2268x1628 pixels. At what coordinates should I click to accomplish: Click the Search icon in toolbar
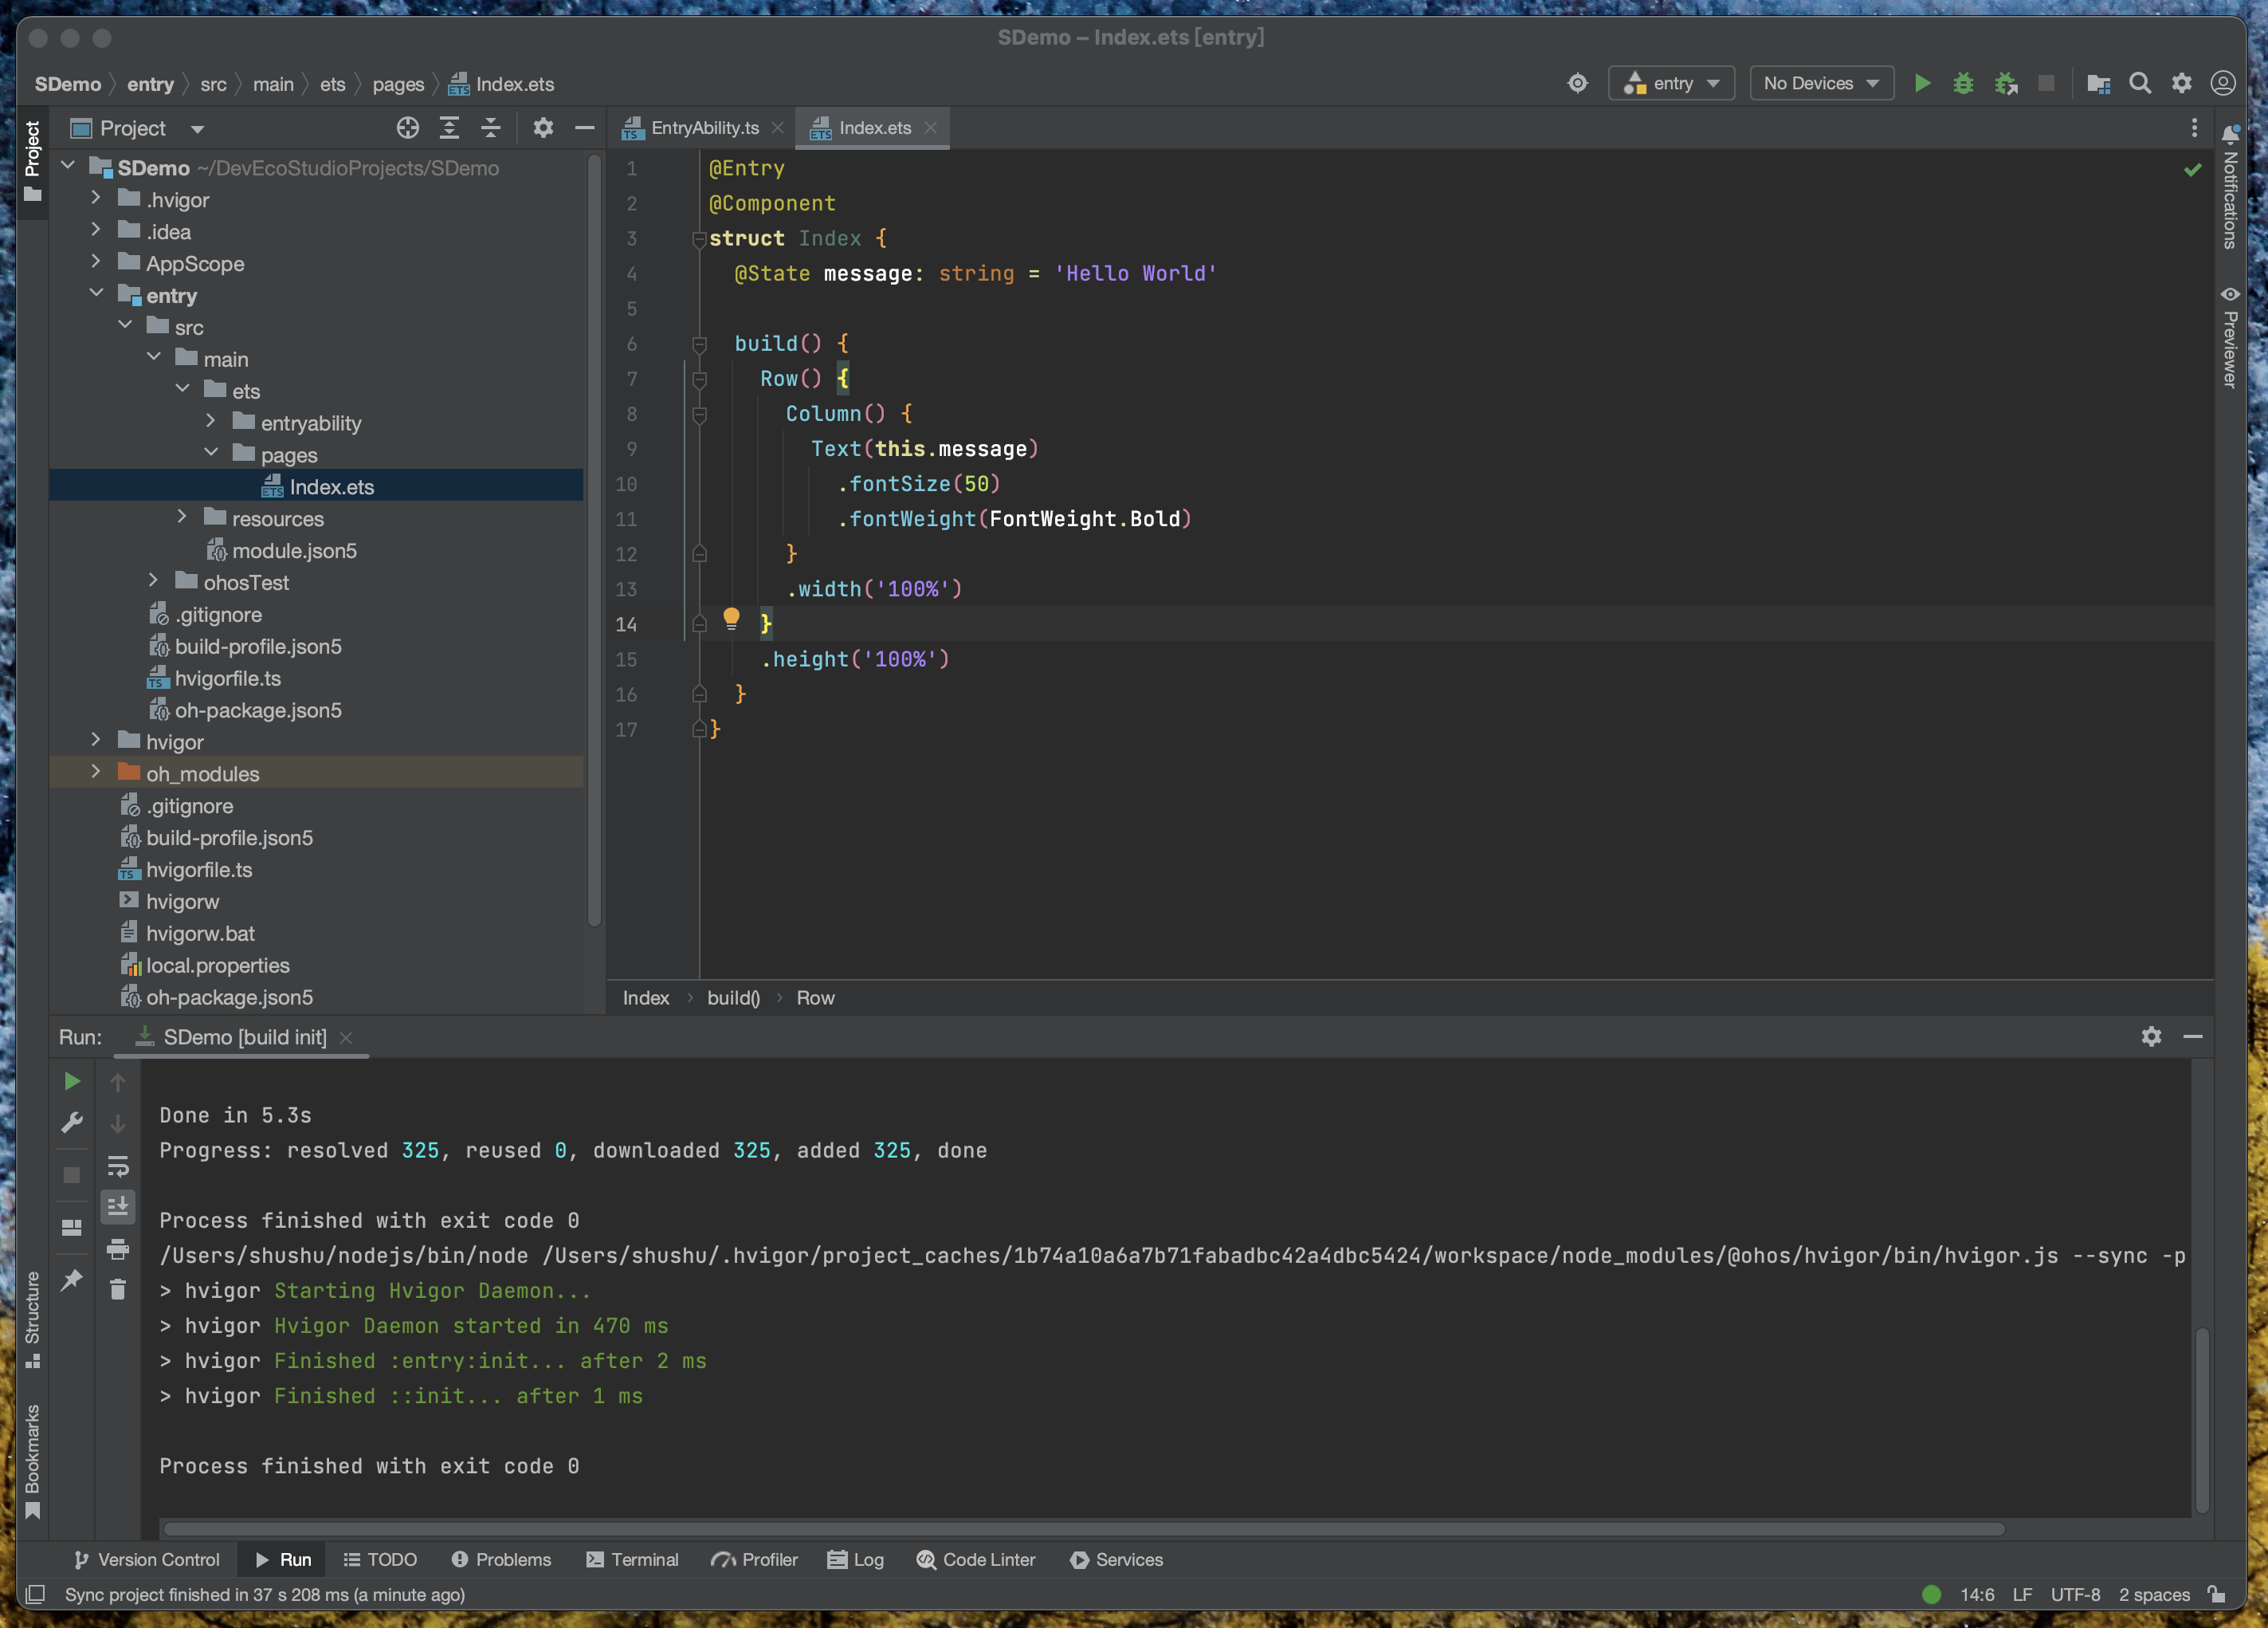pyautogui.click(x=2140, y=83)
